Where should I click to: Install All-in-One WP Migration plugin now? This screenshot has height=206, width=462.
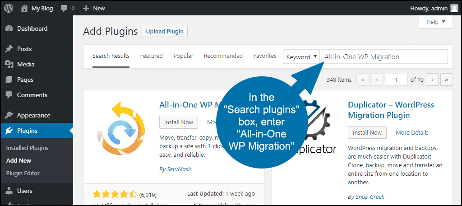point(179,122)
